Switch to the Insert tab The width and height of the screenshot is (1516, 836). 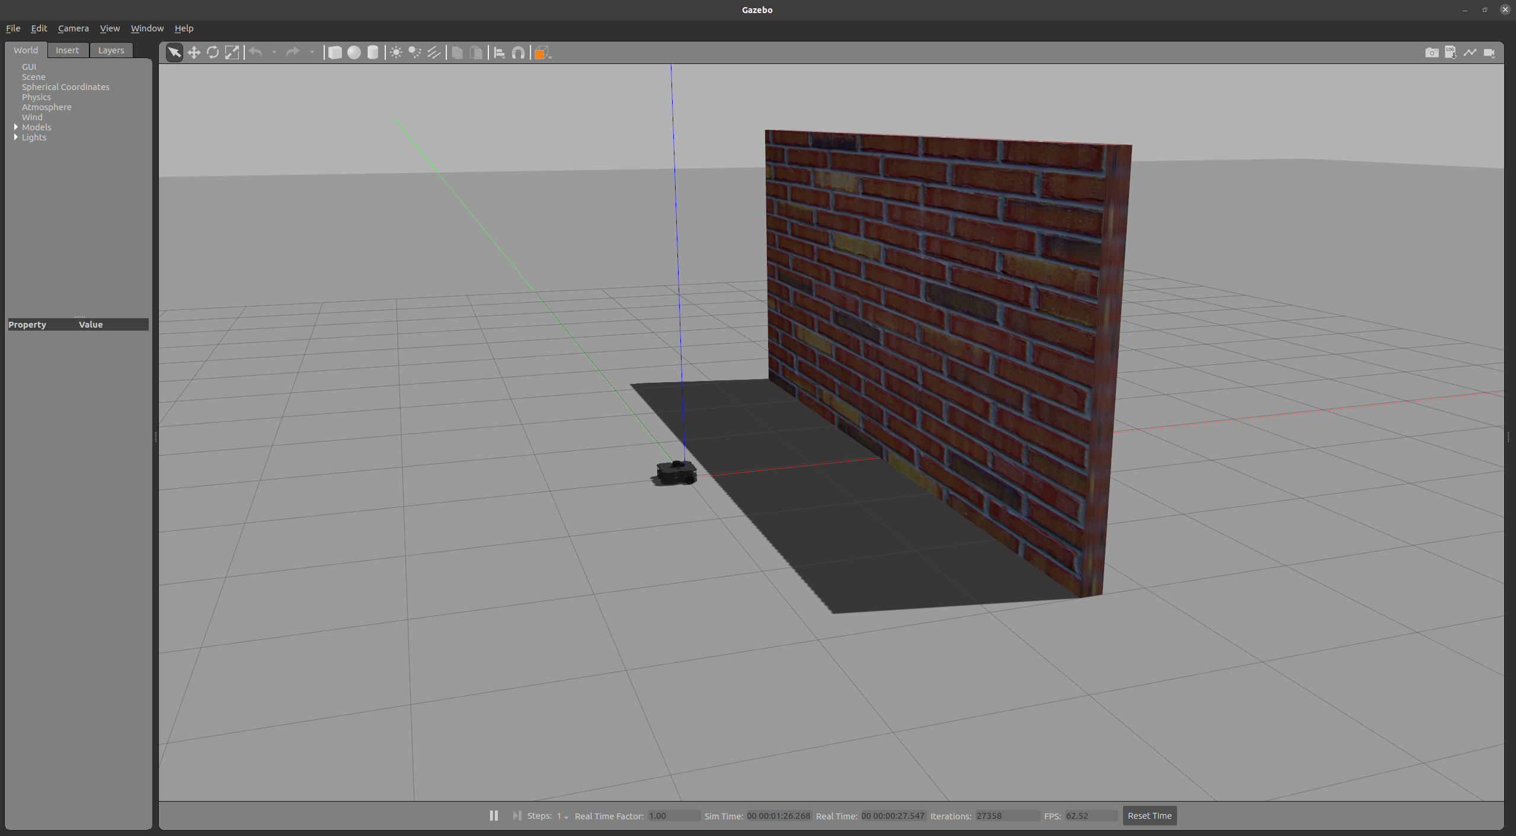(67, 50)
